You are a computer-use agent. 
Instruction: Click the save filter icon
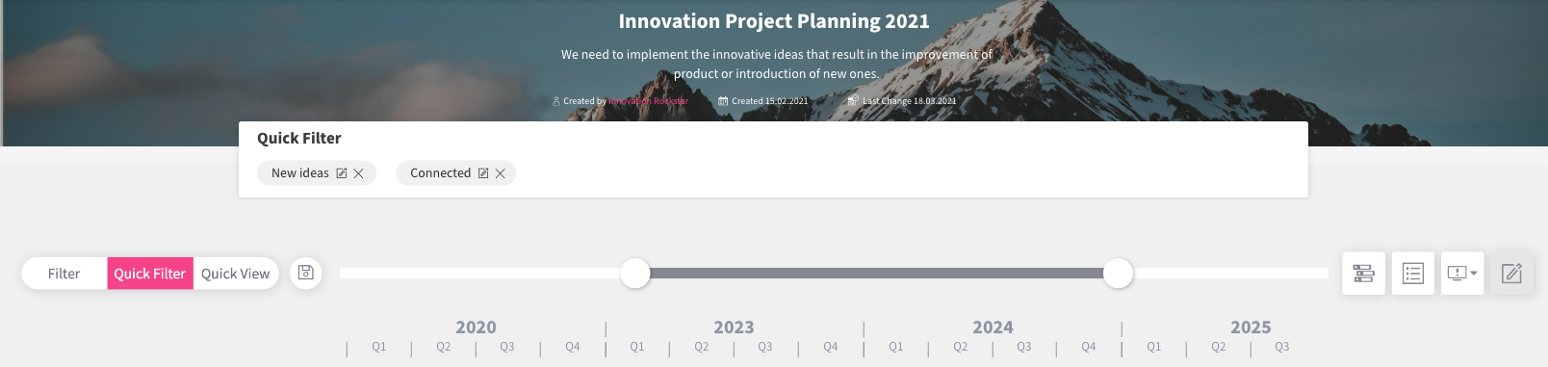(x=306, y=273)
